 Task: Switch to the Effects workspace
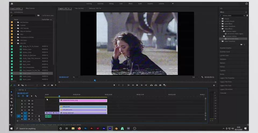point(131,3)
